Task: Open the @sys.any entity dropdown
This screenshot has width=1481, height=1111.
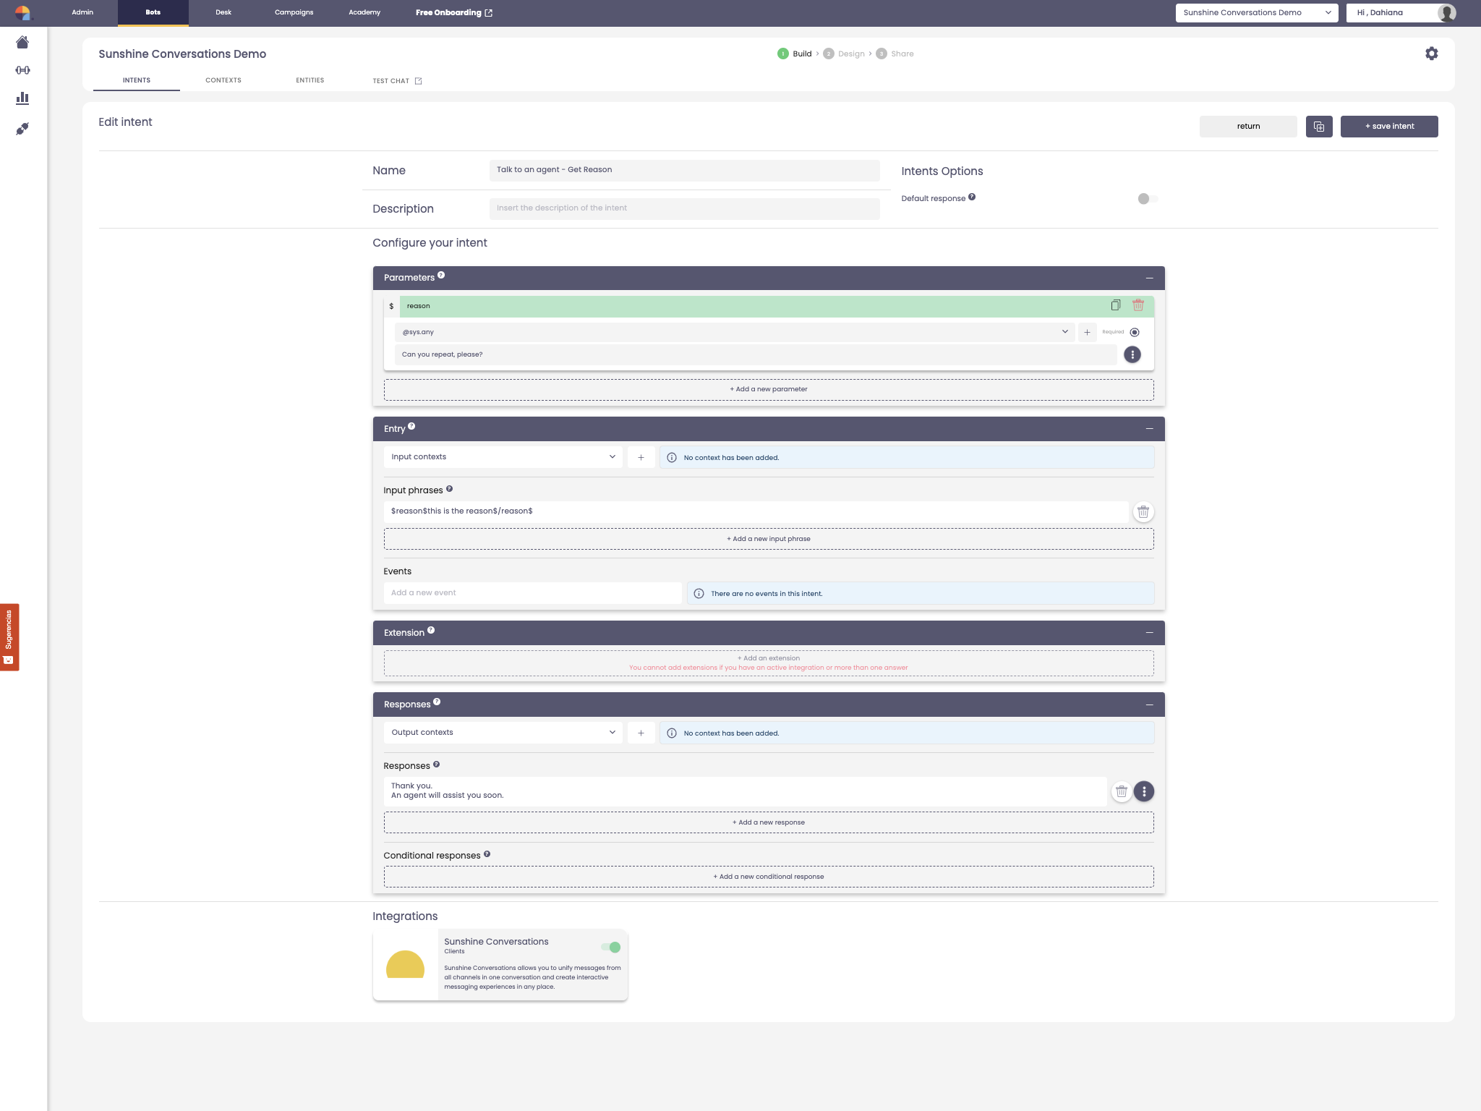Action: 735,332
